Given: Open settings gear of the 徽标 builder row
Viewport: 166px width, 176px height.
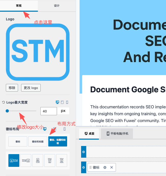Looking at the screenshot, I should pyautogui.click(x=83, y=167).
